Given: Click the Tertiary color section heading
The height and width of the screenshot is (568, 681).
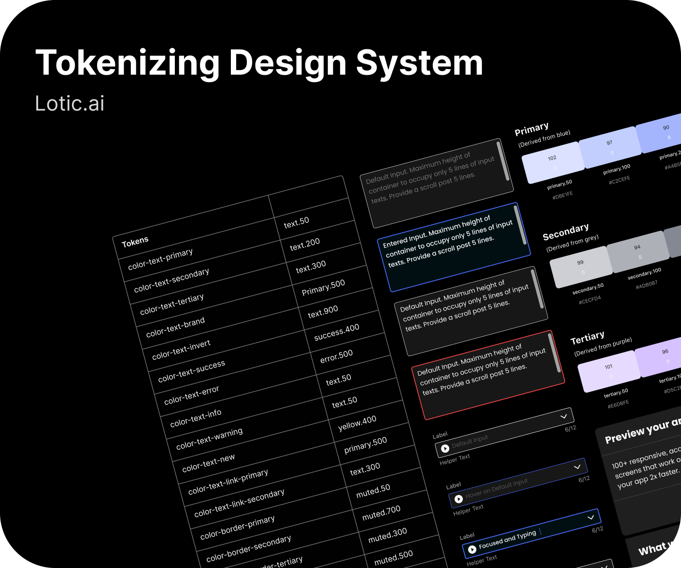Looking at the screenshot, I should point(587,338).
